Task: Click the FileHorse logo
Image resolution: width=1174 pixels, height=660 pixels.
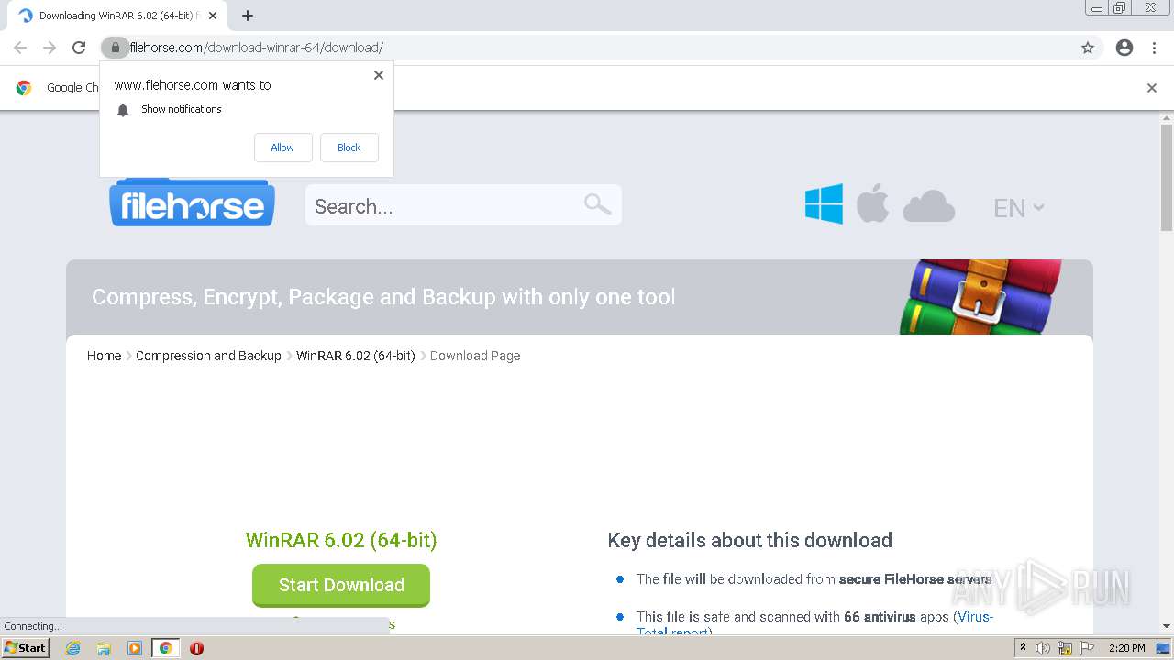Action: tap(193, 203)
